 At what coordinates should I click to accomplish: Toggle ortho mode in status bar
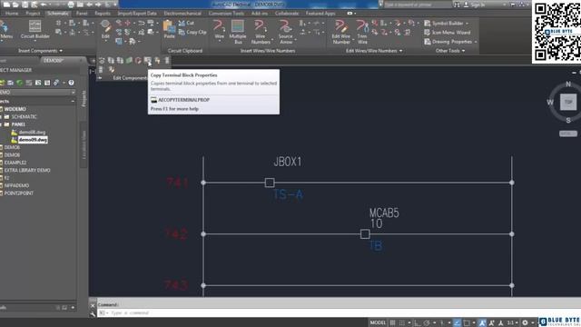click(x=418, y=322)
